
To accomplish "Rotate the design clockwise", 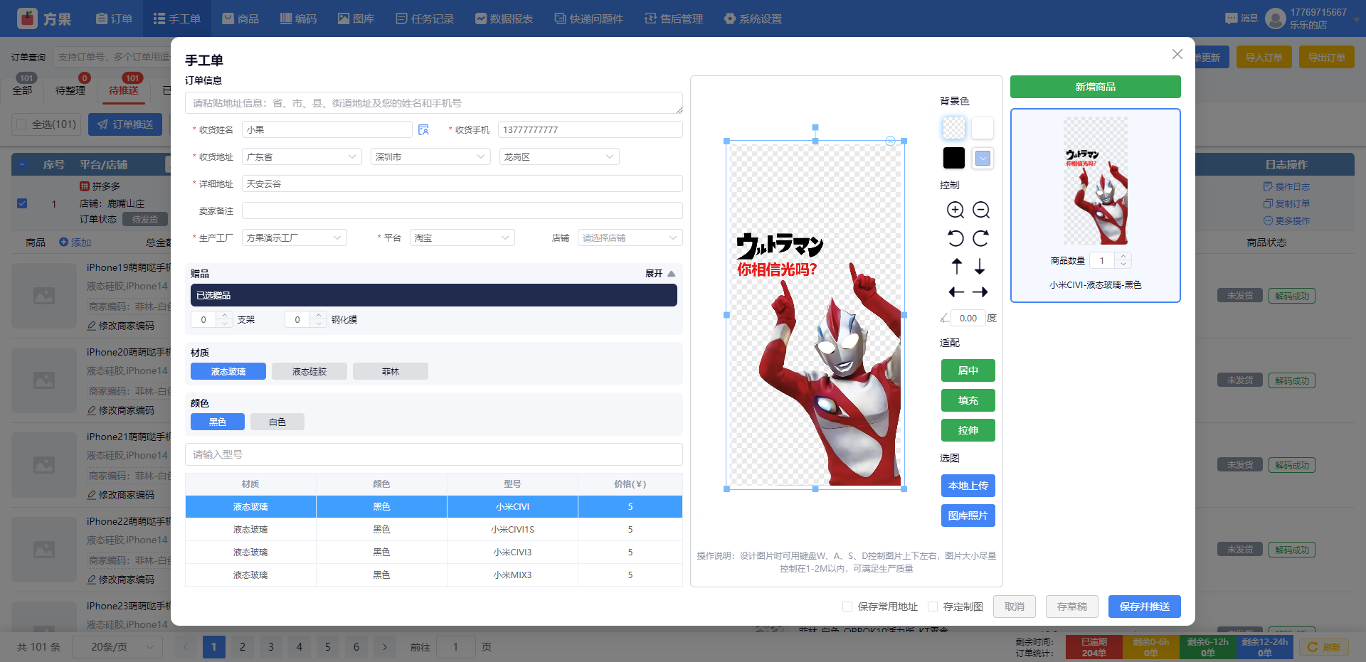I will (981, 238).
